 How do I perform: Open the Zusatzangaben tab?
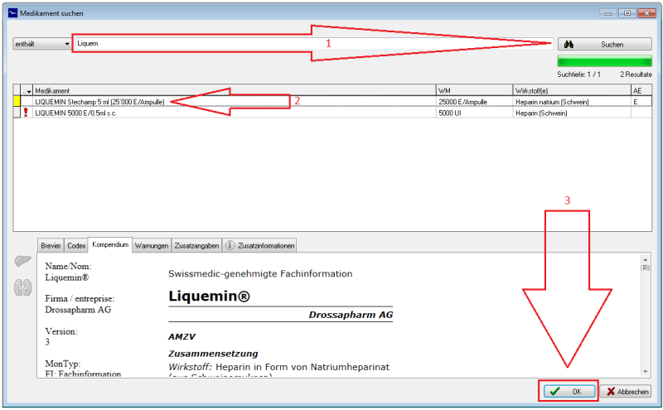[x=196, y=245]
